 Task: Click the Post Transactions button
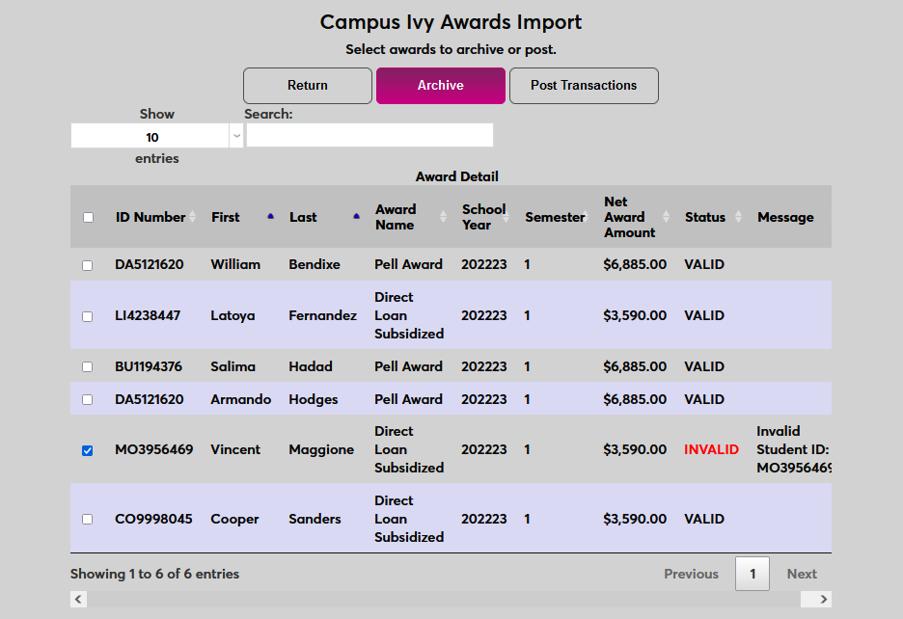coord(584,86)
